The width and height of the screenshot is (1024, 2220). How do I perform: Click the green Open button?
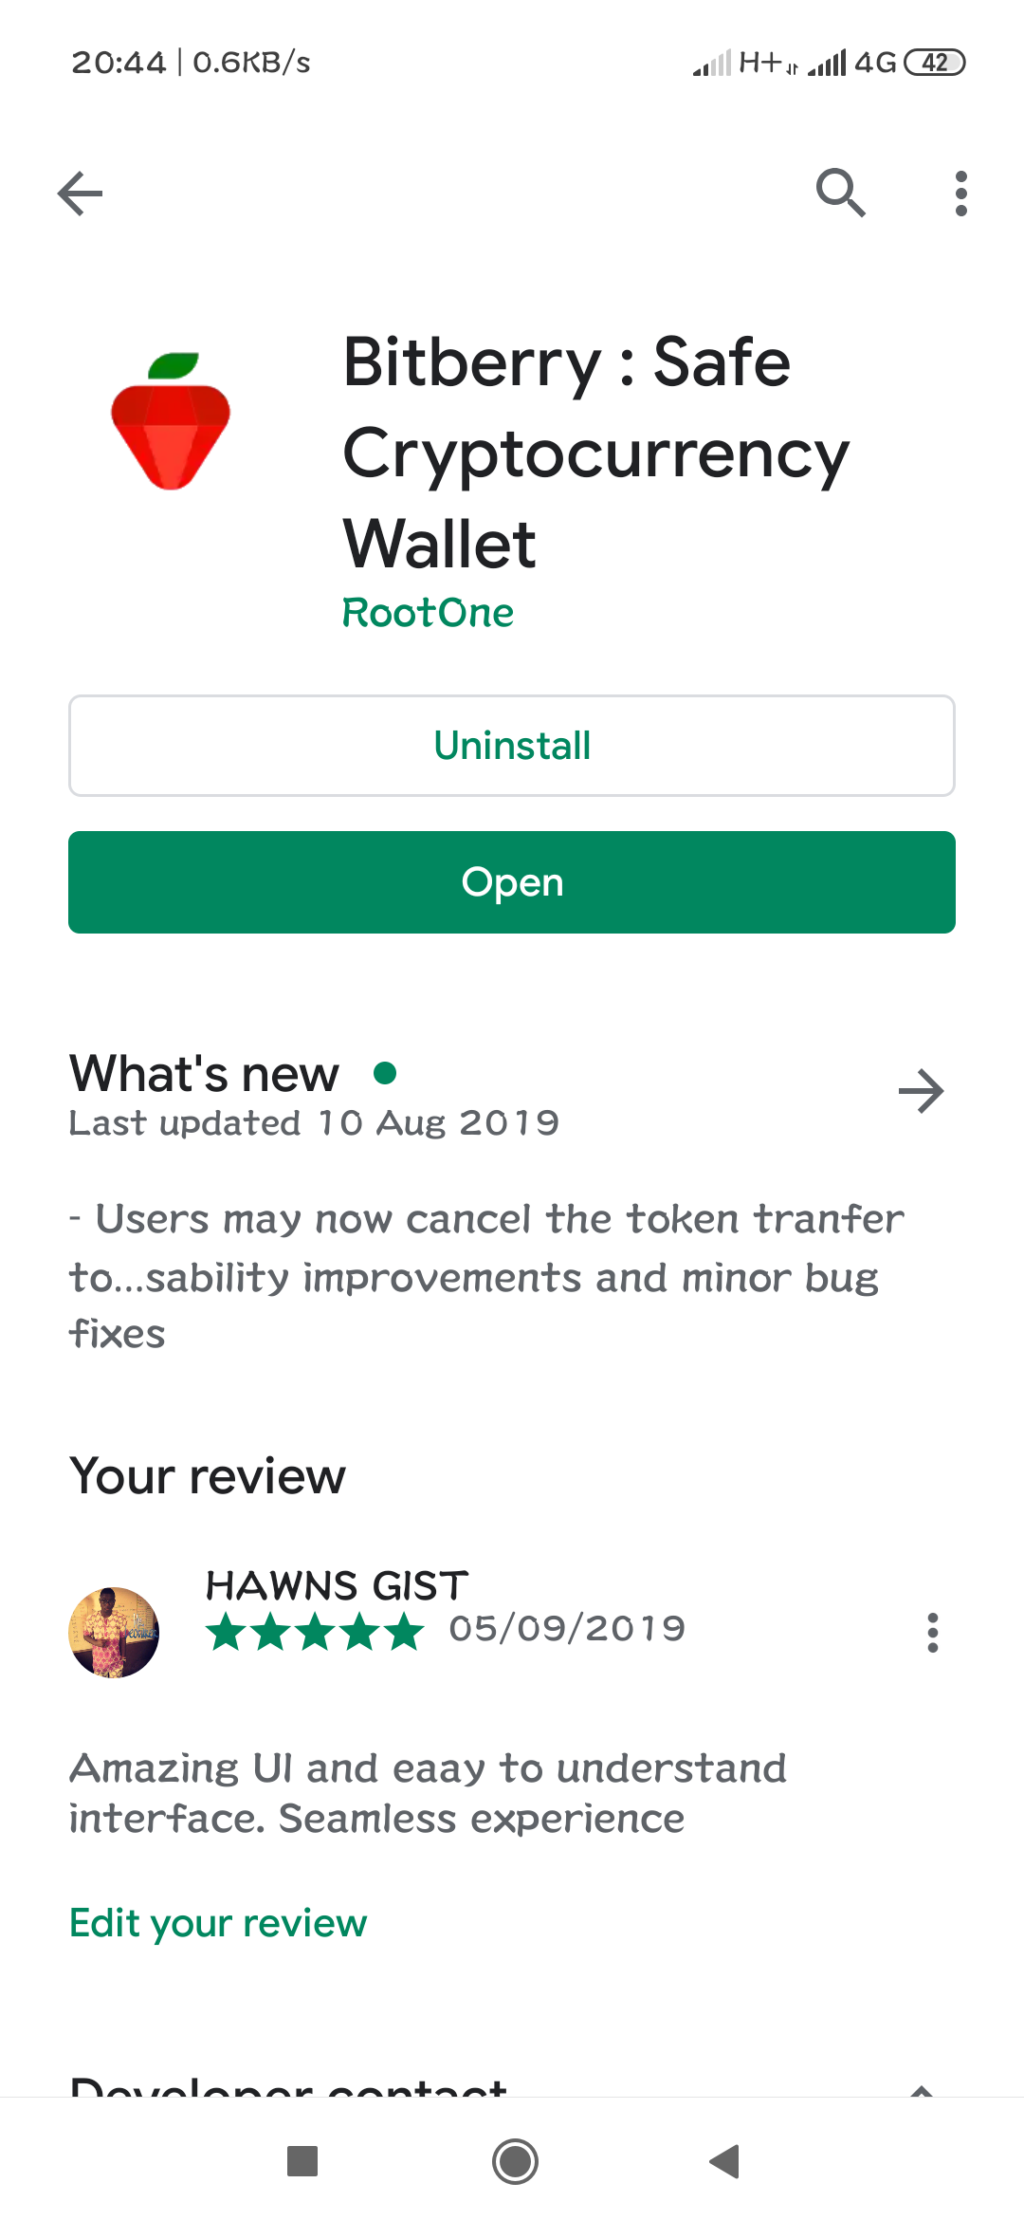click(512, 882)
